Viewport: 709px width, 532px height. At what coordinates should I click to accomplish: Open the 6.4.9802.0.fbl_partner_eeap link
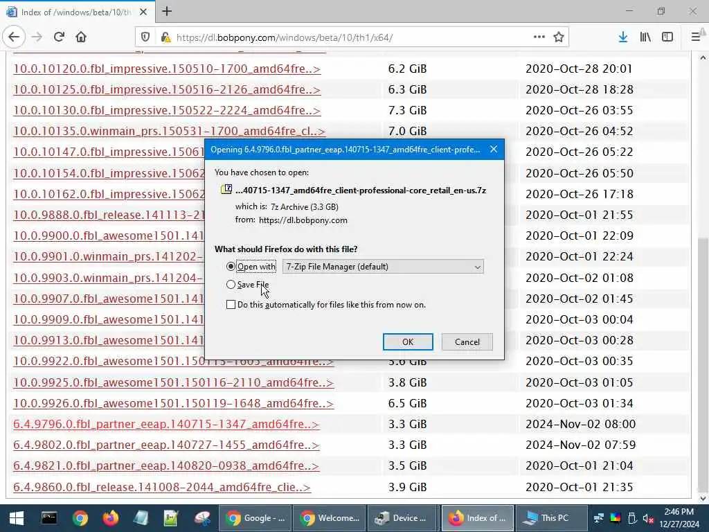[x=166, y=445]
